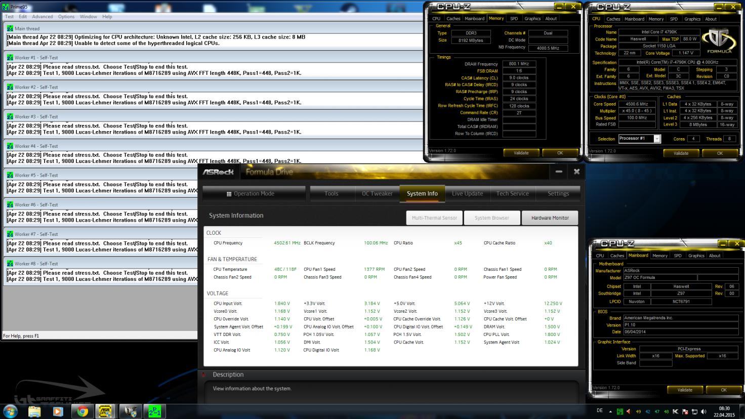
Task: Open the system volume control
Action: pos(703,411)
